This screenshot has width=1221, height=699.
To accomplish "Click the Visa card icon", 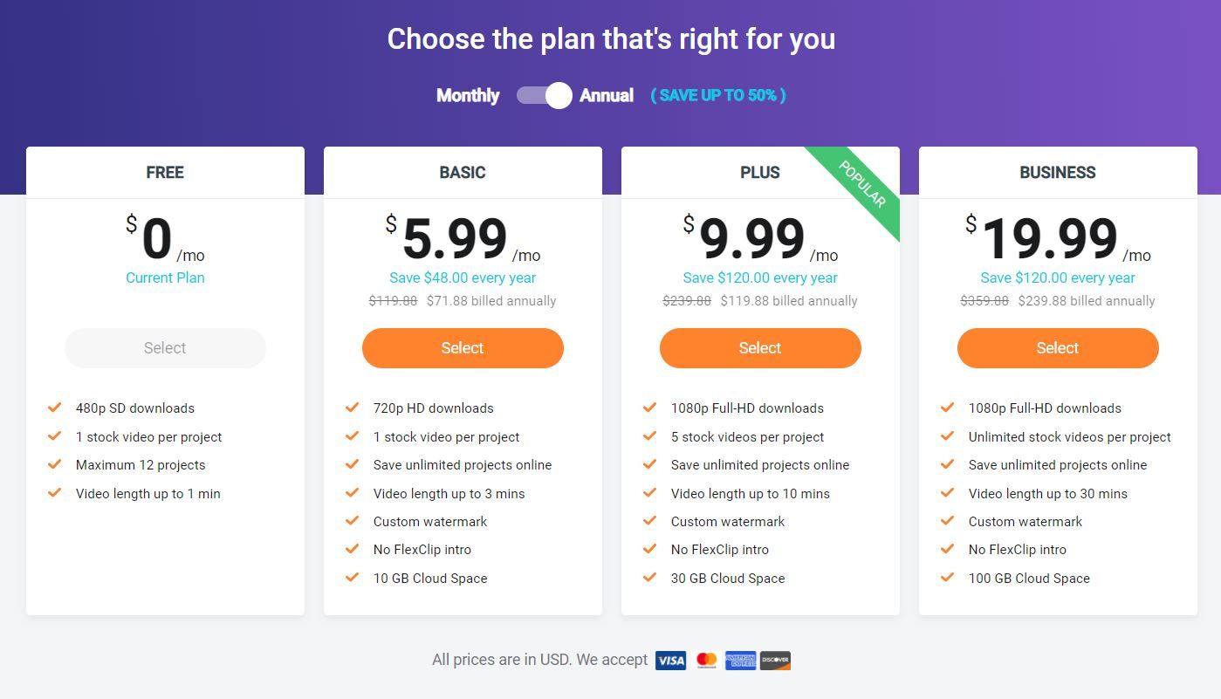I will click(x=670, y=661).
